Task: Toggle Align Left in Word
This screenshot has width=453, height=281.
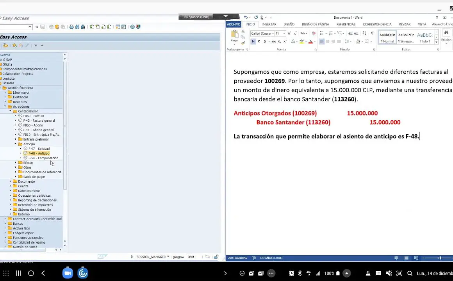Action: click(321, 42)
